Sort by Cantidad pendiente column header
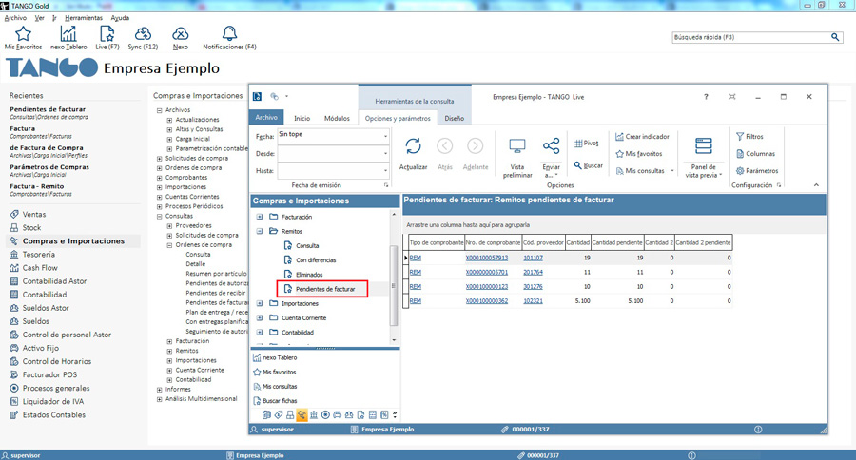 pos(617,242)
